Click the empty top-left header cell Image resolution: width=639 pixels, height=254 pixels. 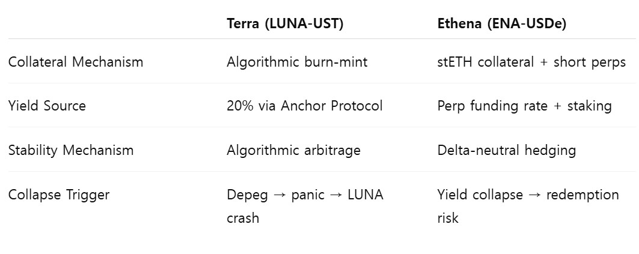[113, 23]
